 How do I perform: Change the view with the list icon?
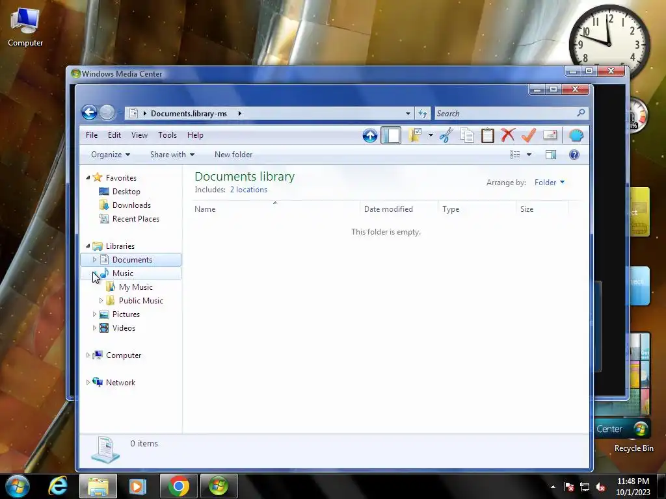pos(515,155)
